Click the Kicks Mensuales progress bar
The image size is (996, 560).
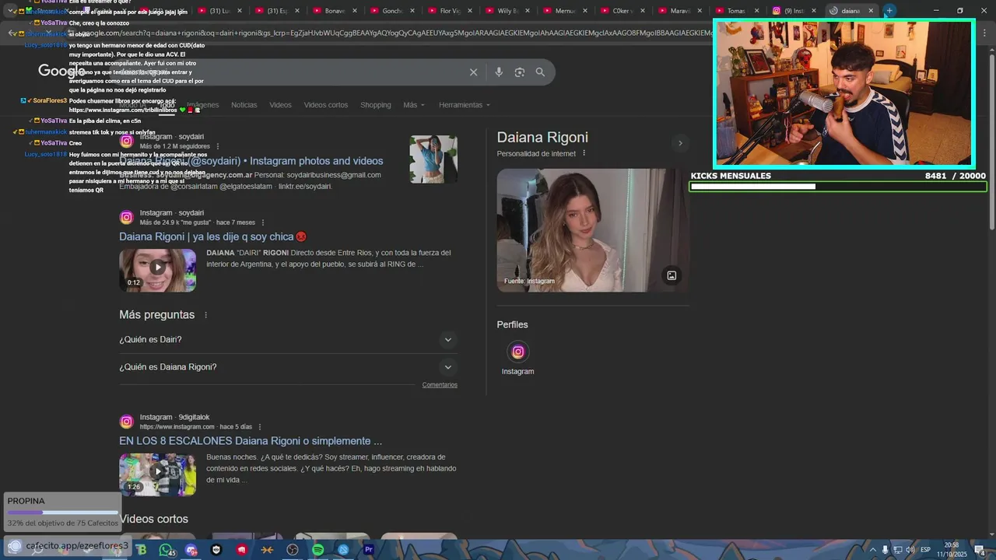[838, 187]
